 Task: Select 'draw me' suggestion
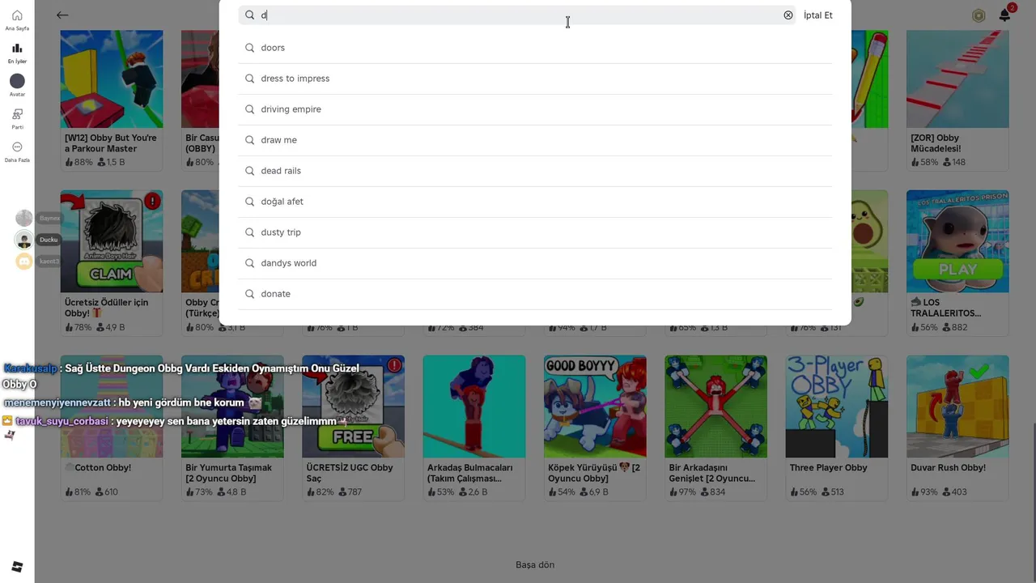pos(535,140)
